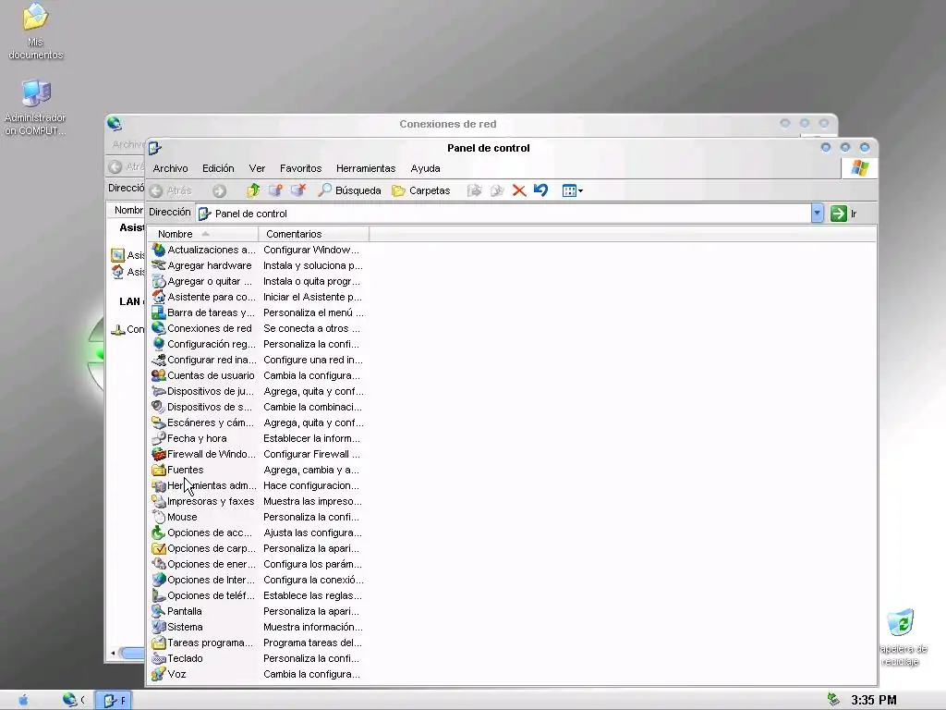
Task: Select Teclado item
Action: coord(177,657)
